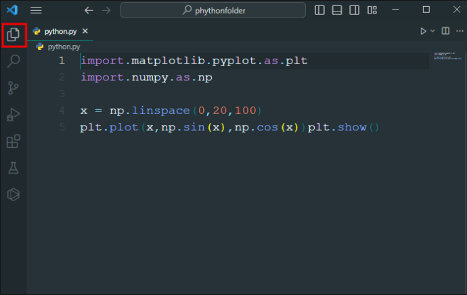Click python.py in the breadcrumb
Image resolution: width=467 pixels, height=295 pixels.
pos(64,47)
